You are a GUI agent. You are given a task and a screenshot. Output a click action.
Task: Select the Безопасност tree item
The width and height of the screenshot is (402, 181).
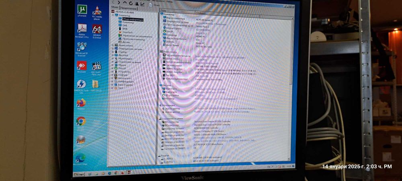click(x=123, y=78)
